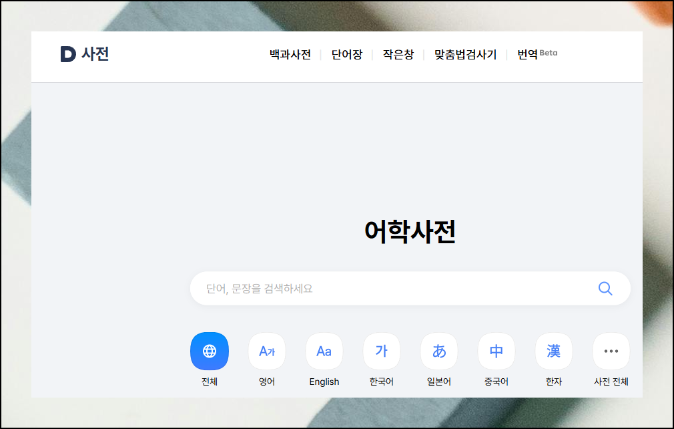Click the Daum D logo icon
Screen dimensions: 674x429
pyautogui.click(x=68, y=54)
